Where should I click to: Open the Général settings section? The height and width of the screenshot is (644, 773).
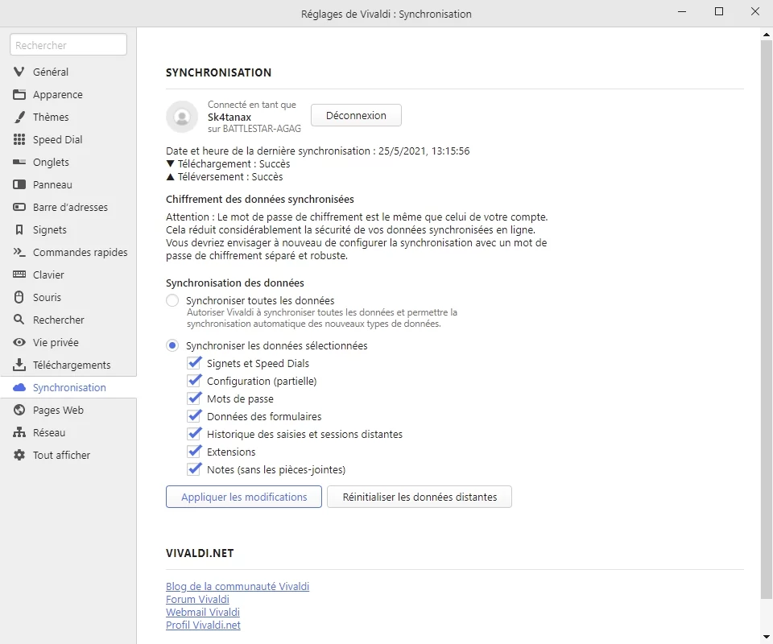[x=68, y=72]
